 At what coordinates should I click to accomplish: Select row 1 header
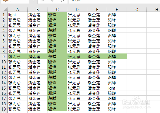point(4,15)
